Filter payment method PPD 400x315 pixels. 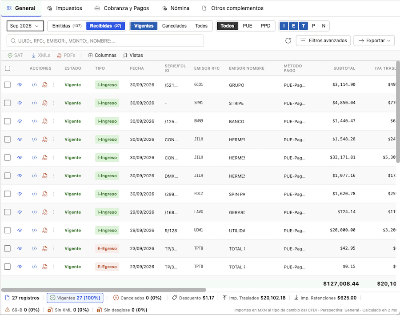(265, 26)
